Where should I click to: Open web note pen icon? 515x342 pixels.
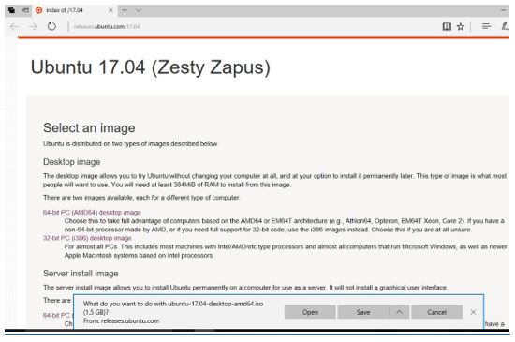pyautogui.click(x=505, y=26)
